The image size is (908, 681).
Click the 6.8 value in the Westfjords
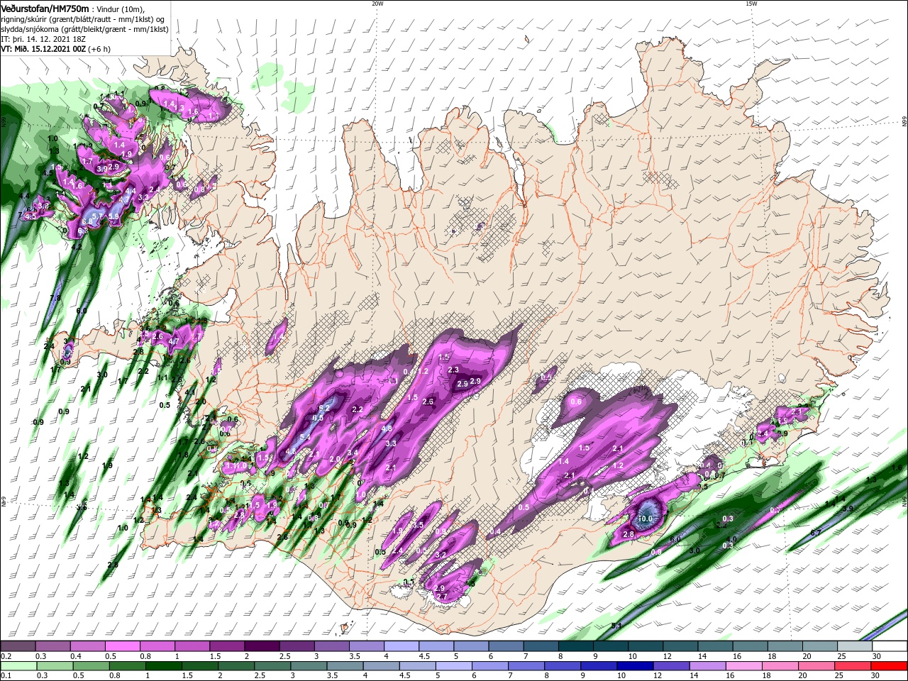click(87, 221)
